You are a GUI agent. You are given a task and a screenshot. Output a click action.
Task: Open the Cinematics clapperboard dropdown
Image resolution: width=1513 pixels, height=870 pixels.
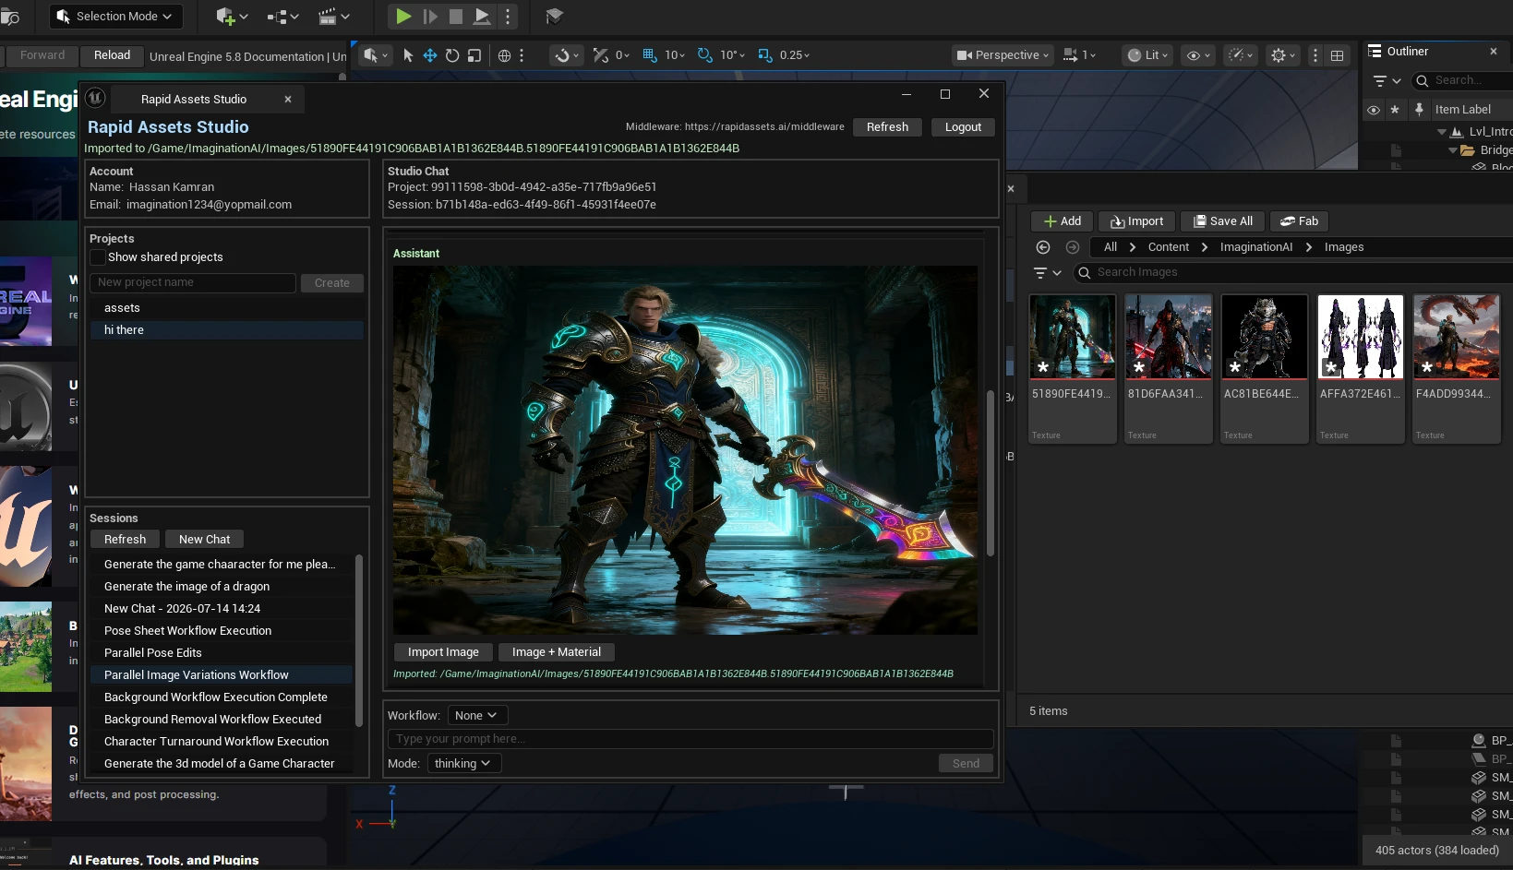333,16
